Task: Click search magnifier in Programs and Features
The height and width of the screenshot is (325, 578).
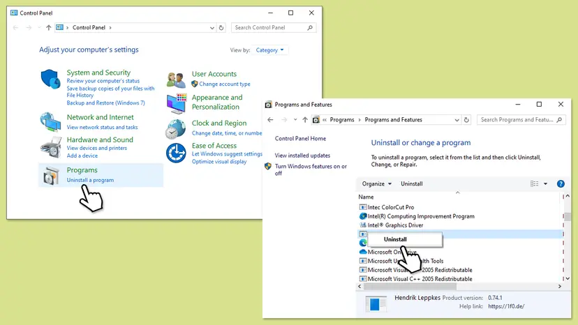Action: 559,120
